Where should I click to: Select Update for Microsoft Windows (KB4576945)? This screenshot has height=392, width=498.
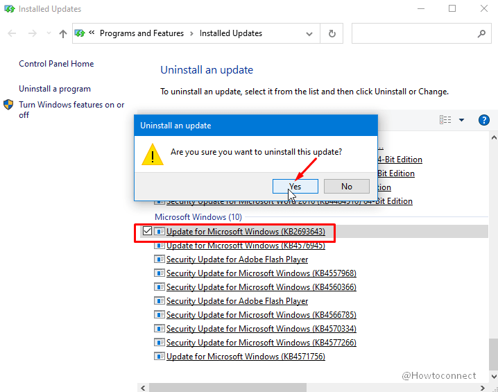click(246, 246)
